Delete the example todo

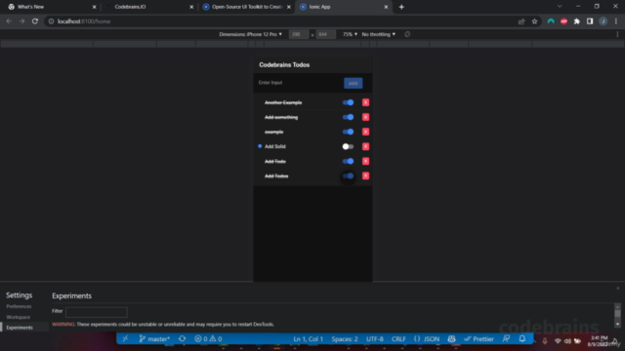(x=365, y=132)
